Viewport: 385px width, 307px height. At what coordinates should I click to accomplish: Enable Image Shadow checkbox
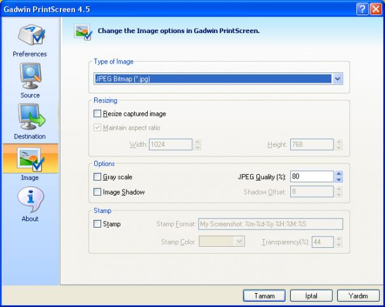pyautogui.click(x=97, y=192)
